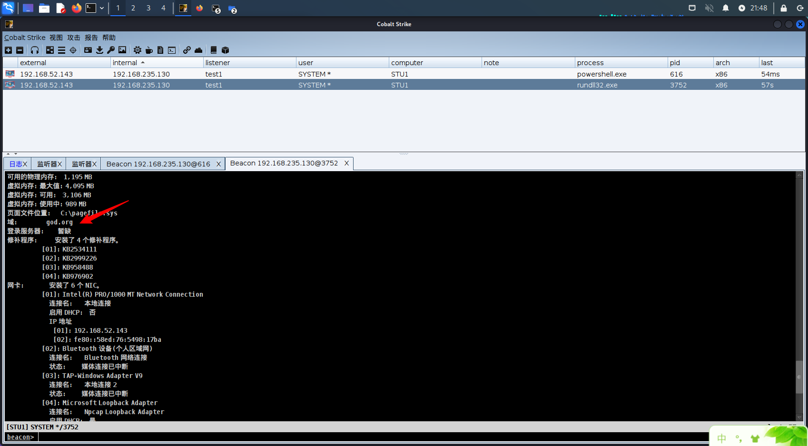Screen dimensions: 808x446
Task: Open the 帮助 (Help) menu
Action: tap(109, 38)
